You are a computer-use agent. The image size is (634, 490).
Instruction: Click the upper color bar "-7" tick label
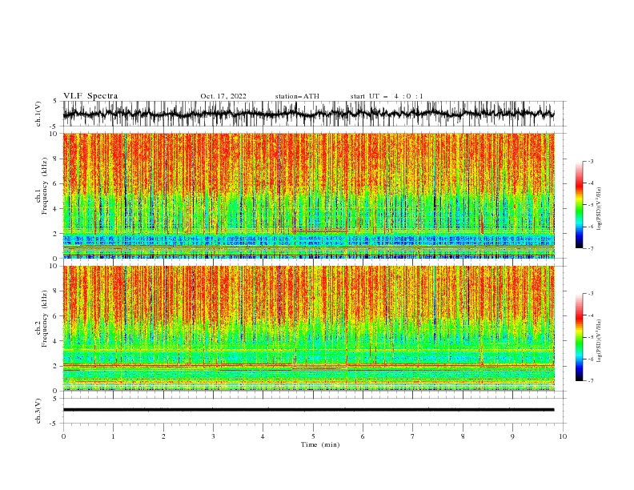click(x=591, y=248)
